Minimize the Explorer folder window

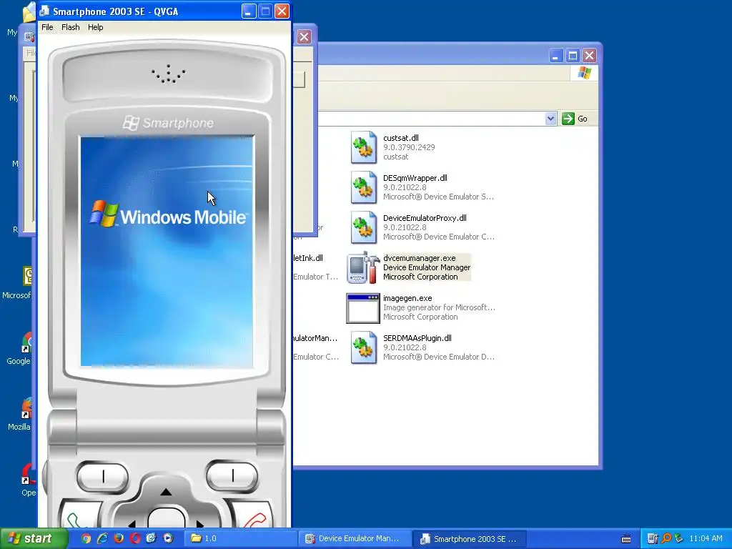[555, 56]
